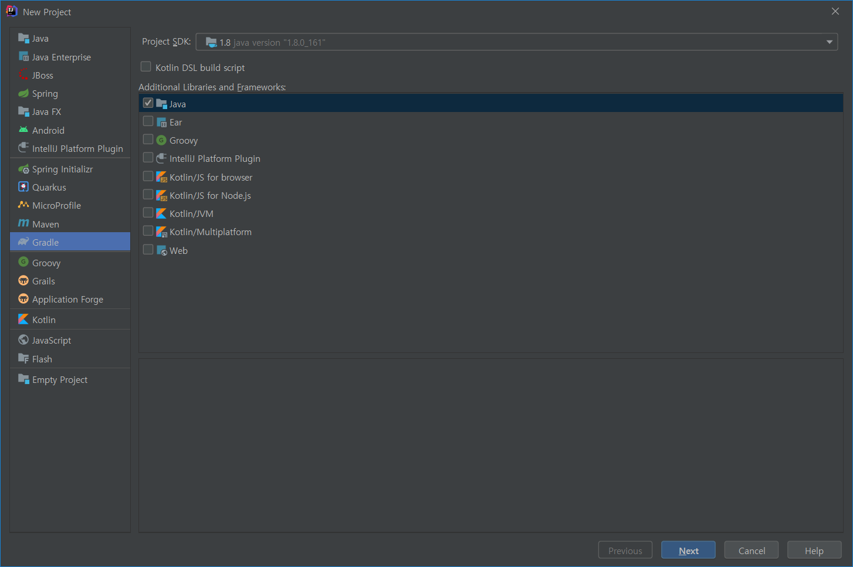The image size is (853, 567).
Task: Click IntelliJ Platform Plugin framework list icon
Action: coord(162,158)
